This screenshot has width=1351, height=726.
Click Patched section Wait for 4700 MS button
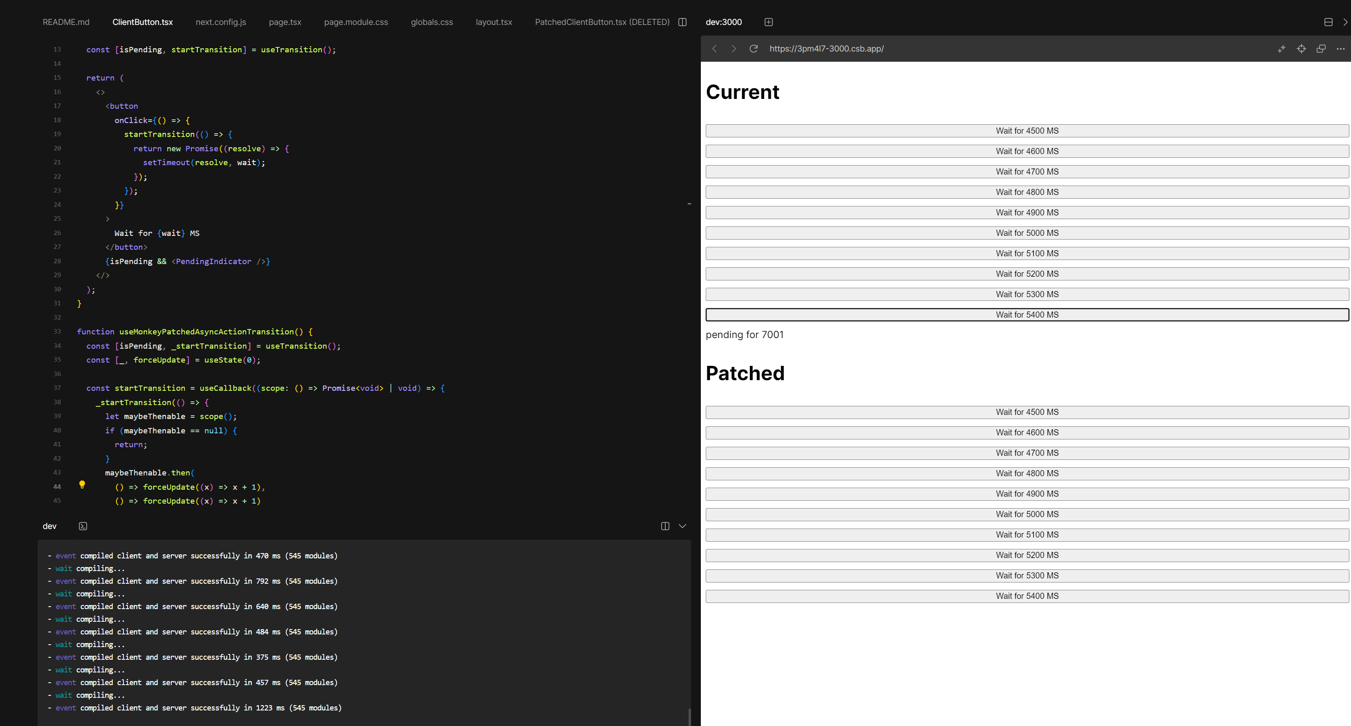pos(1027,453)
